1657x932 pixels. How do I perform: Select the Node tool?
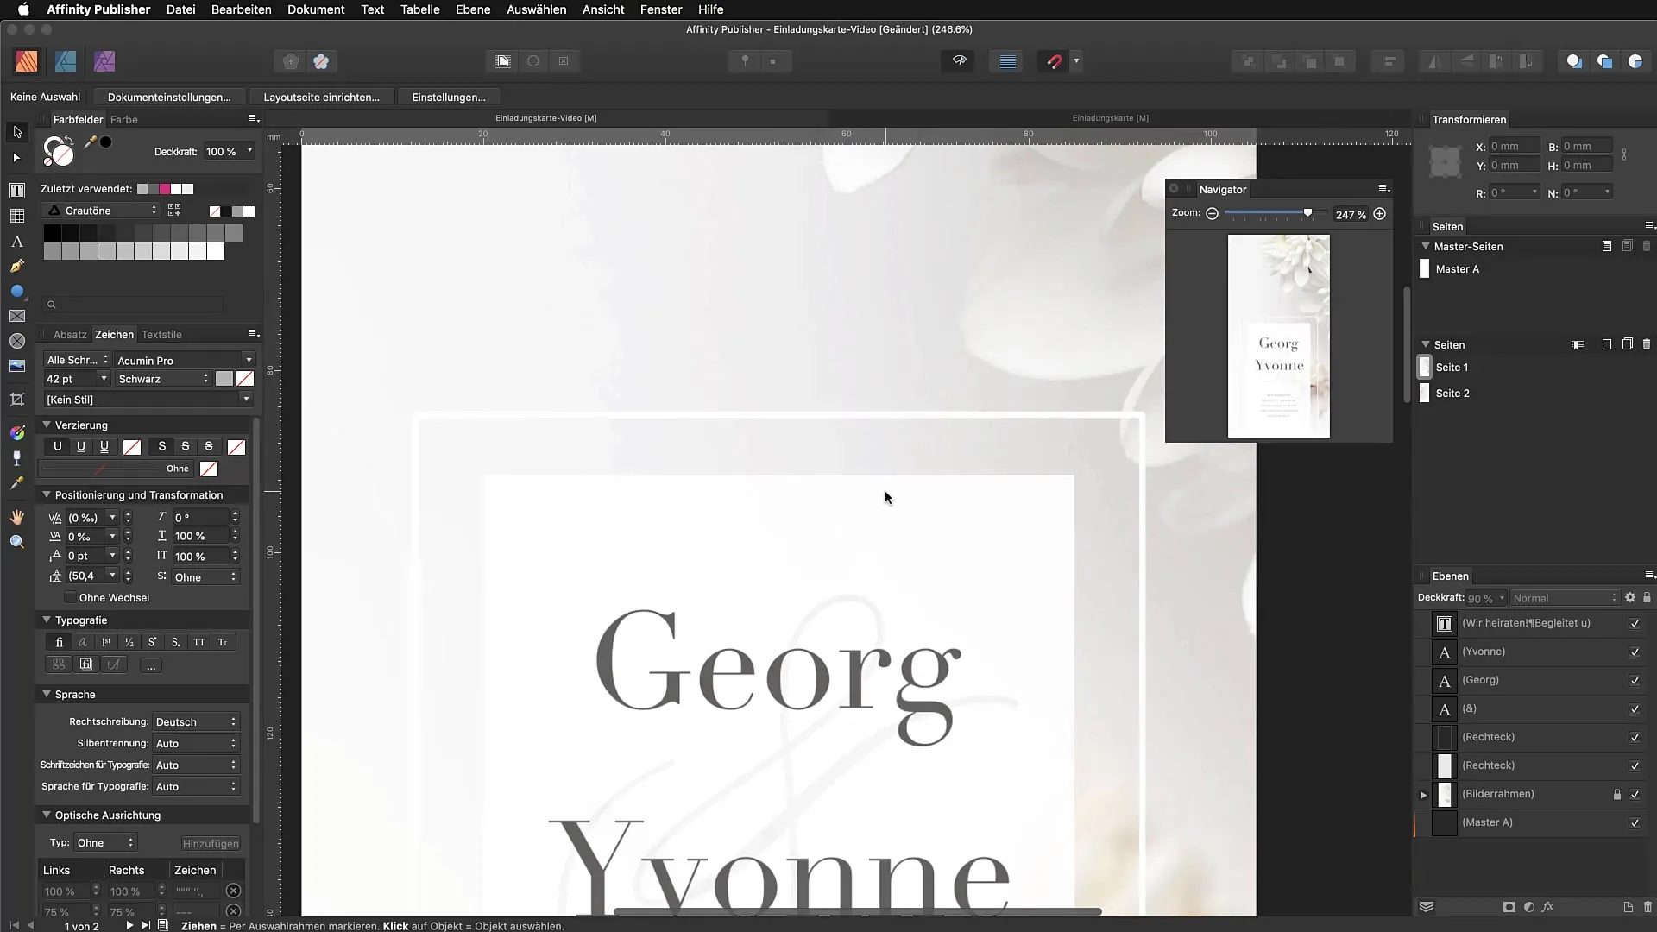coord(16,158)
